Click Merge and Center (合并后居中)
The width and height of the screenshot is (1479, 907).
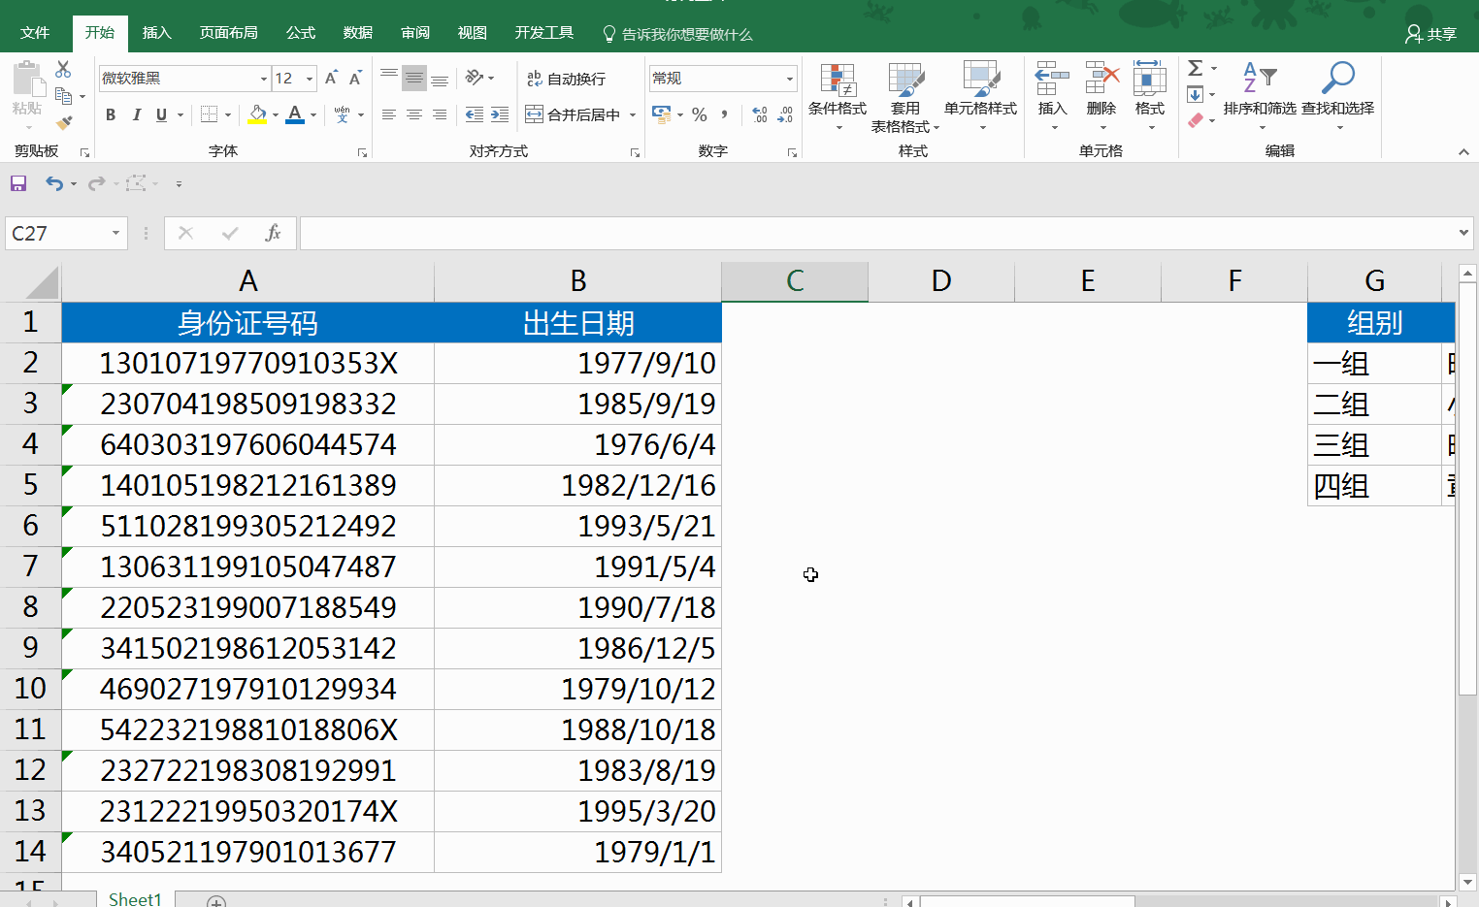tap(574, 114)
